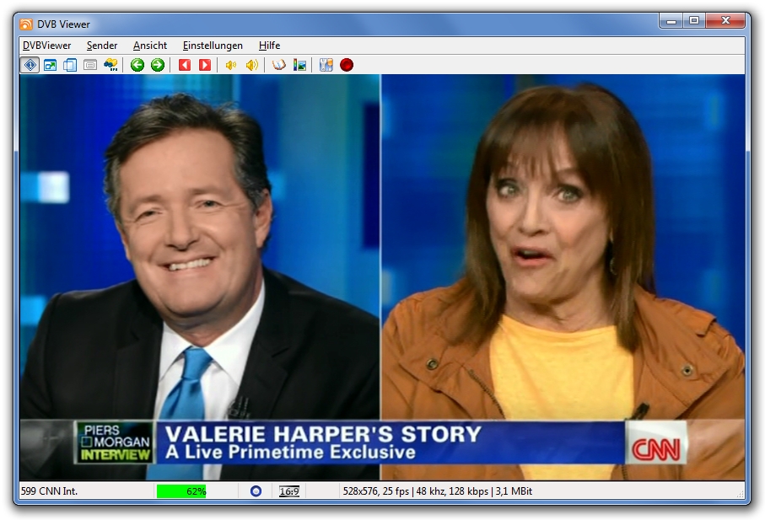Click the red left arrow button

[185, 65]
